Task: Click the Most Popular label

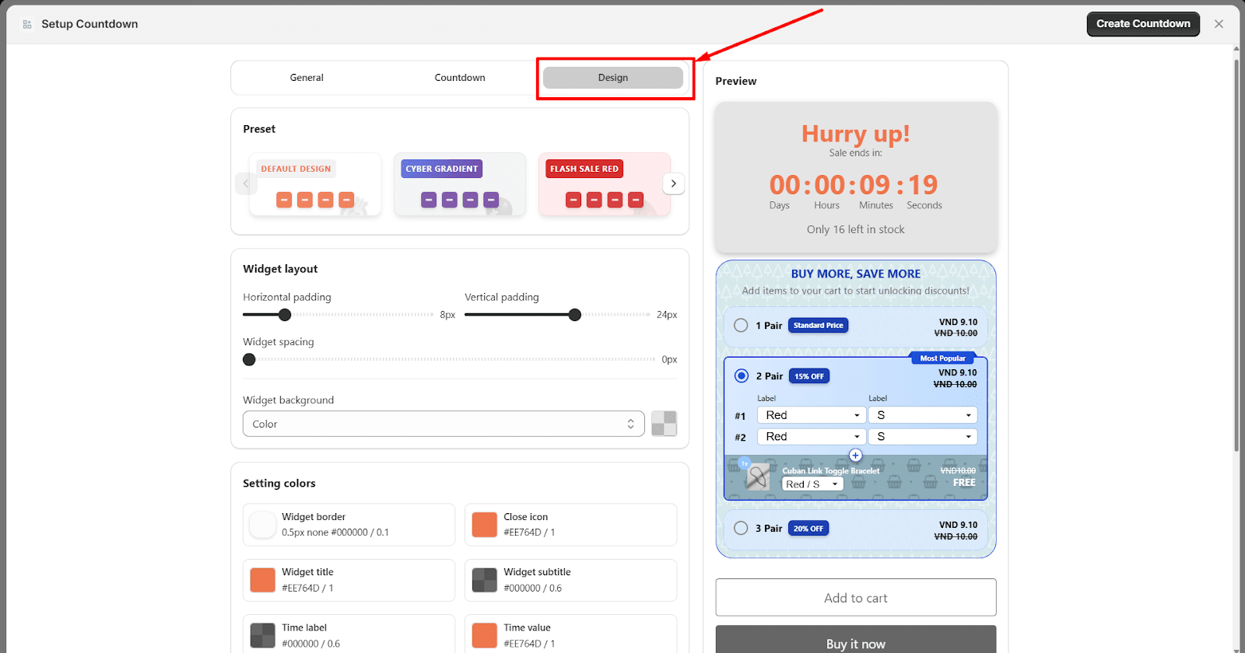Action: pyautogui.click(x=942, y=358)
